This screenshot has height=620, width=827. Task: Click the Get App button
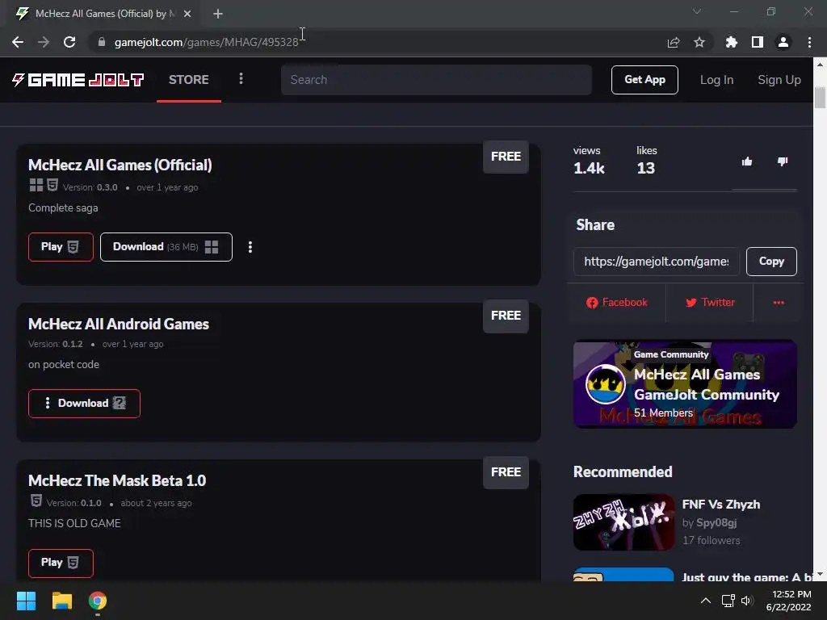click(x=644, y=80)
